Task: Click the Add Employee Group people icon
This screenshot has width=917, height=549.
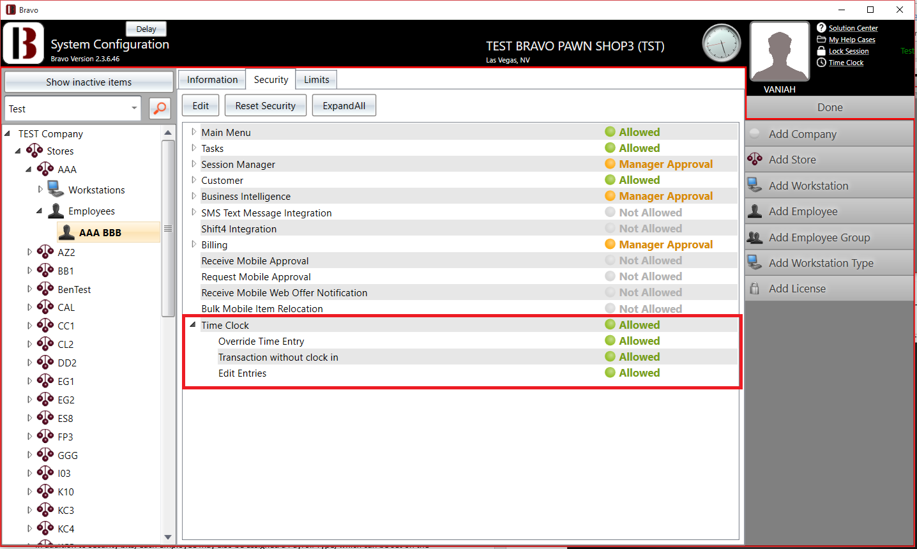Action: tap(755, 237)
